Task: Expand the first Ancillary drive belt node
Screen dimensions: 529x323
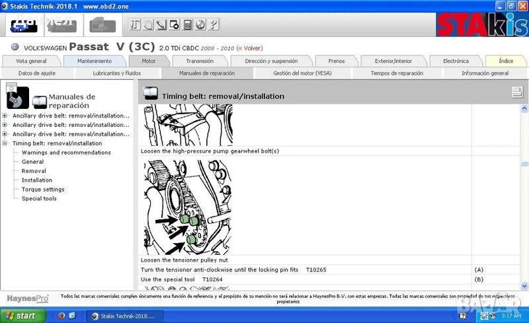Action: (5, 116)
